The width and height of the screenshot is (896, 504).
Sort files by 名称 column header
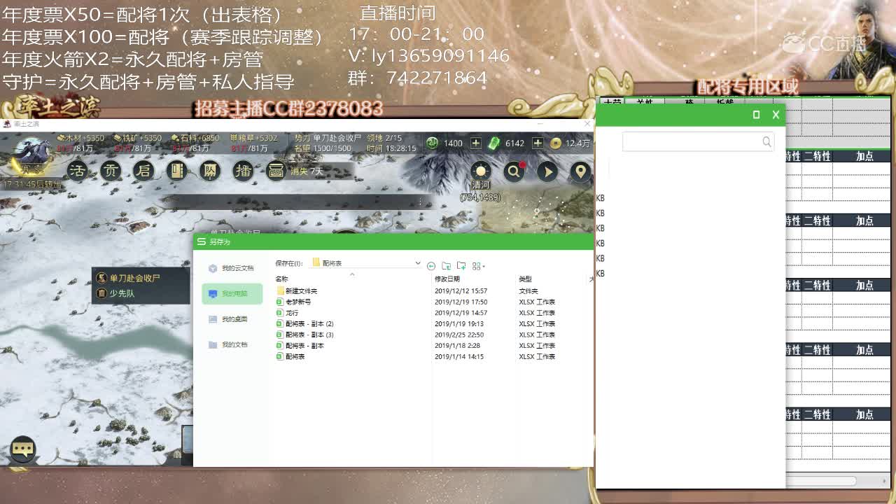(281, 279)
